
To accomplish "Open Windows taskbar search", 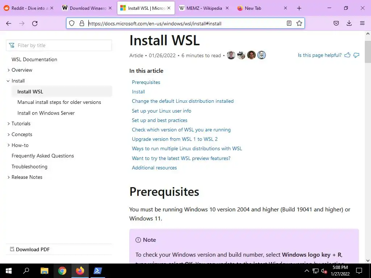I will [x=26, y=271].
